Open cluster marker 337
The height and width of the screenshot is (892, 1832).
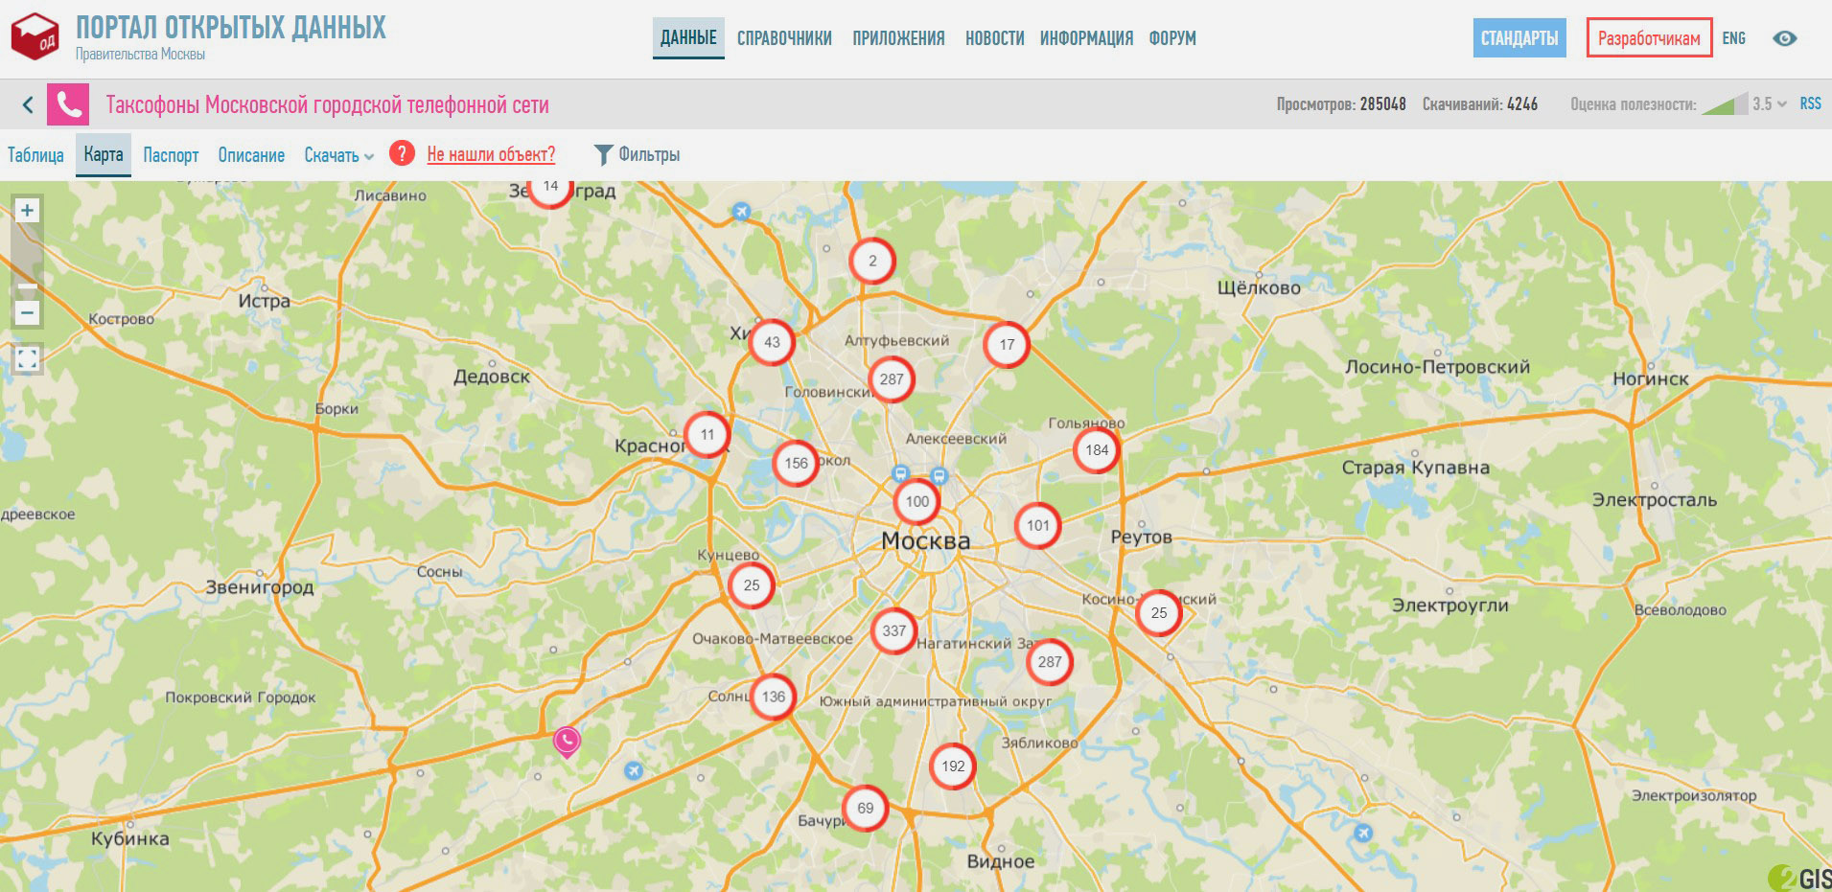pyautogui.click(x=893, y=630)
